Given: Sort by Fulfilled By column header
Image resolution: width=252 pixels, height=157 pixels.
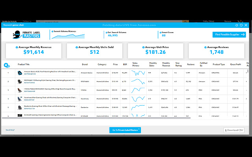Looking at the screenshot, I should coord(204,64).
